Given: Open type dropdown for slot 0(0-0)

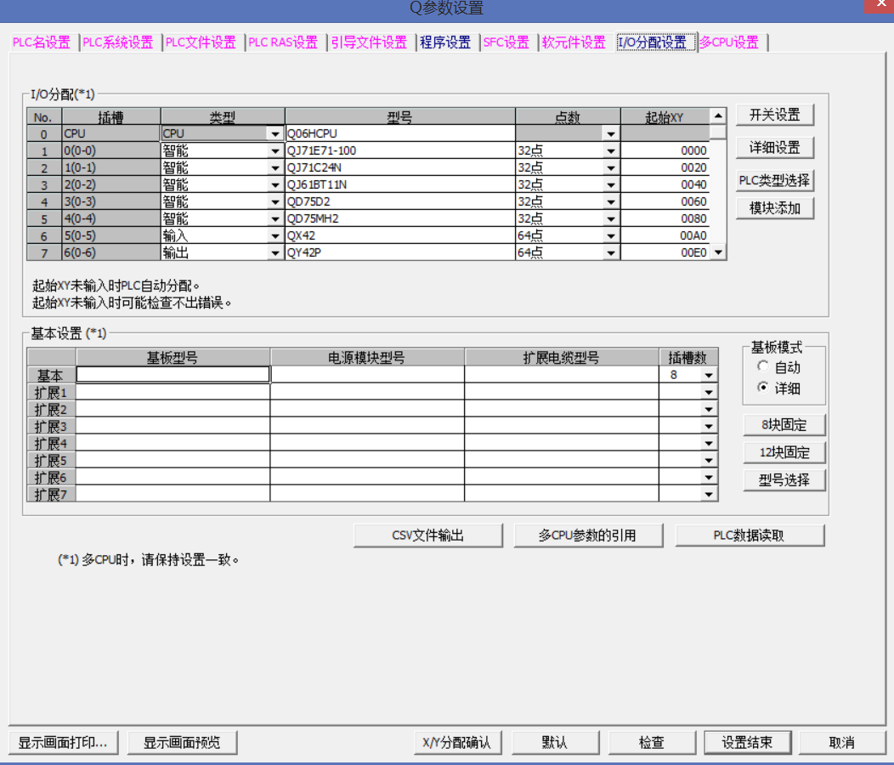Looking at the screenshot, I should (x=274, y=151).
